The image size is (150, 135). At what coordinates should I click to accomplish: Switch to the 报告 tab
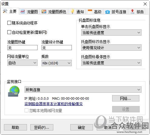pyautogui.click(x=137, y=12)
